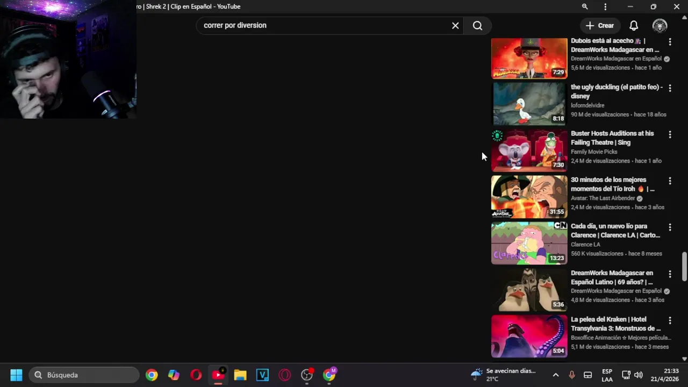Open options menu for 'Tío Iroh' video
The height and width of the screenshot is (387, 688).
tap(670, 181)
